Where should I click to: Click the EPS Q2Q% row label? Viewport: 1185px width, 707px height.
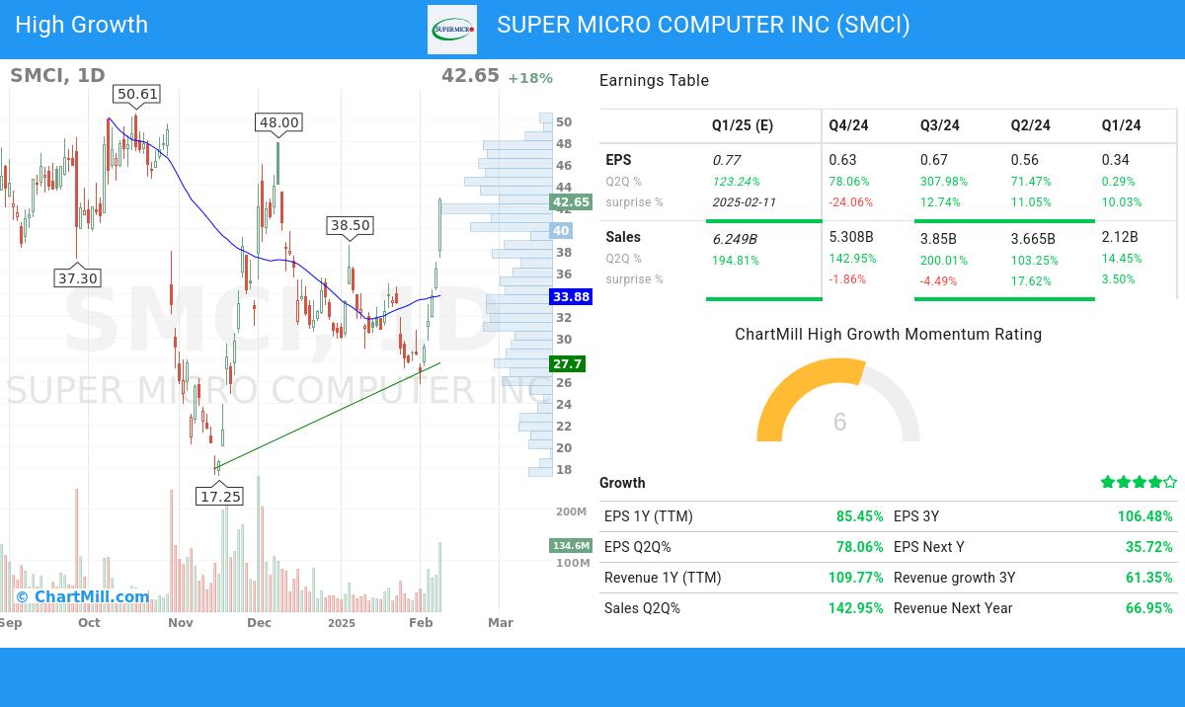pyautogui.click(x=638, y=547)
